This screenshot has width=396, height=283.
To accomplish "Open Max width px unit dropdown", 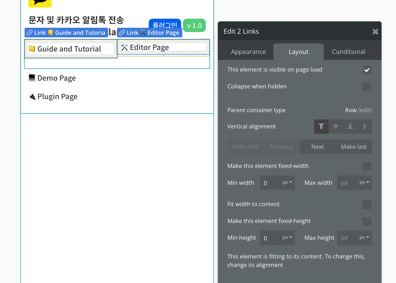I will coord(364,183).
